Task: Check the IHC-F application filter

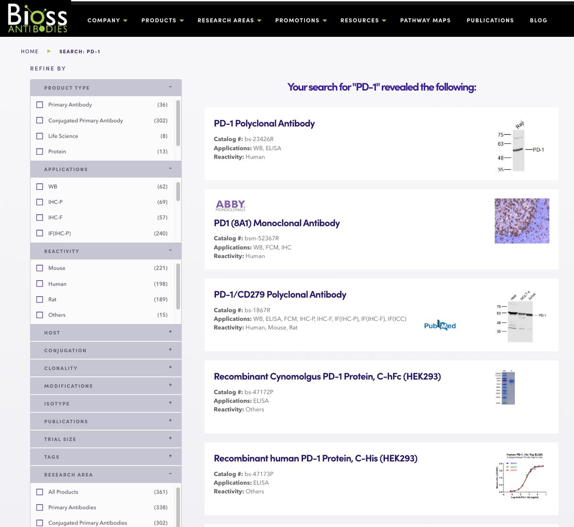Action: (x=40, y=217)
